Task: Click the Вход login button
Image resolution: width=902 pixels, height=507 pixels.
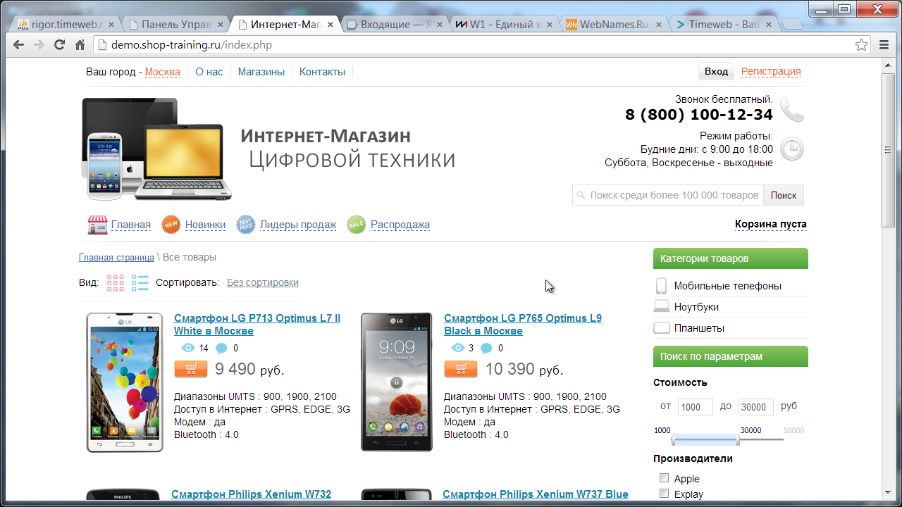Action: (716, 71)
